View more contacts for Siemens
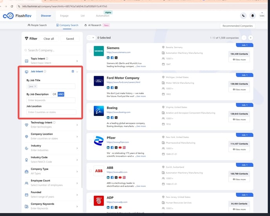The height and width of the screenshot is (216, 270). (x=239, y=59)
